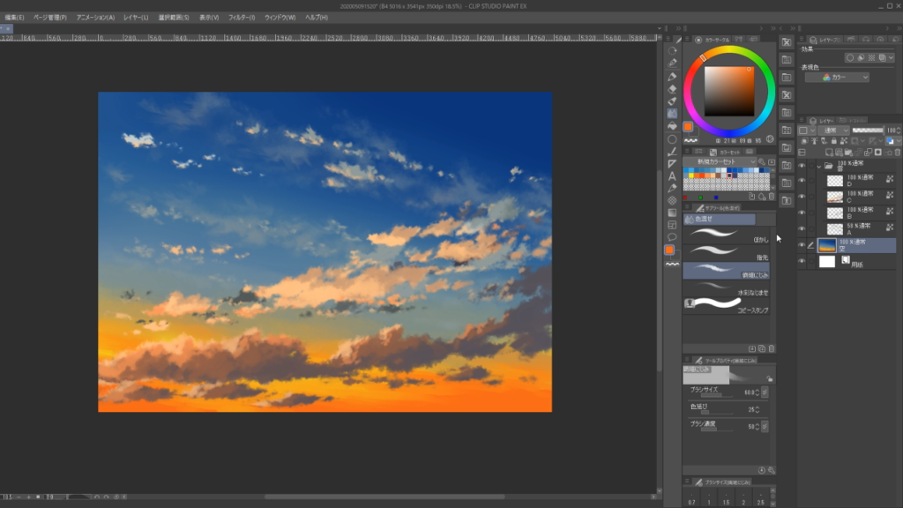
Task: Click the color set wrench settings icon
Action: [762, 162]
